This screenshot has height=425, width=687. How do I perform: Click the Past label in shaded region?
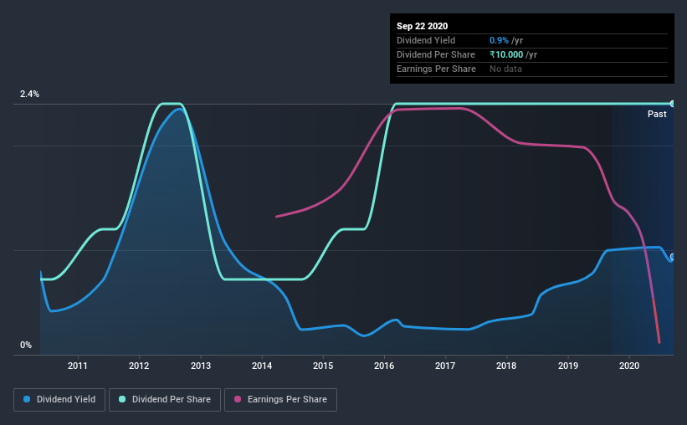click(657, 115)
